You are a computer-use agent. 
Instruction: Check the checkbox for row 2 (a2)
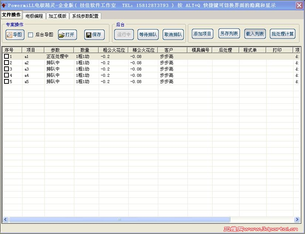(x=6, y=62)
